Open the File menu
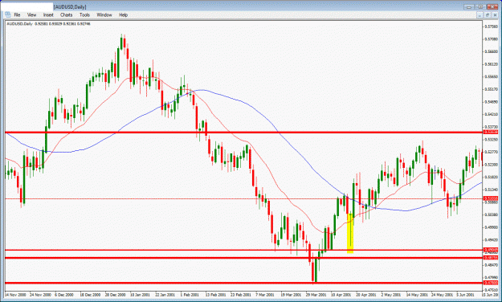 (x=17, y=14)
